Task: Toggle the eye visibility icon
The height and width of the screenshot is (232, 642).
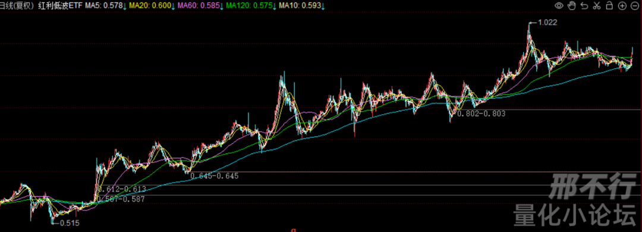Action: [x=559, y=6]
